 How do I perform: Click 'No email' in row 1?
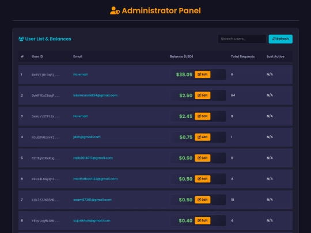tap(80, 74)
